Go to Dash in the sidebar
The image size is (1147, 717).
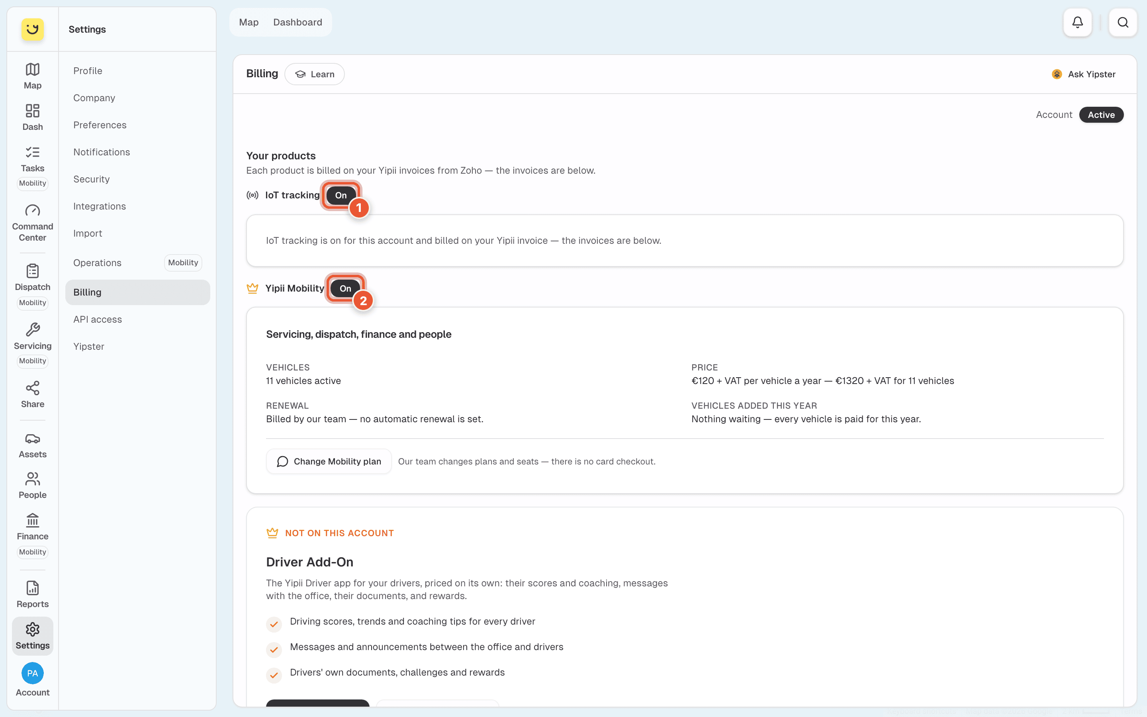(x=32, y=117)
